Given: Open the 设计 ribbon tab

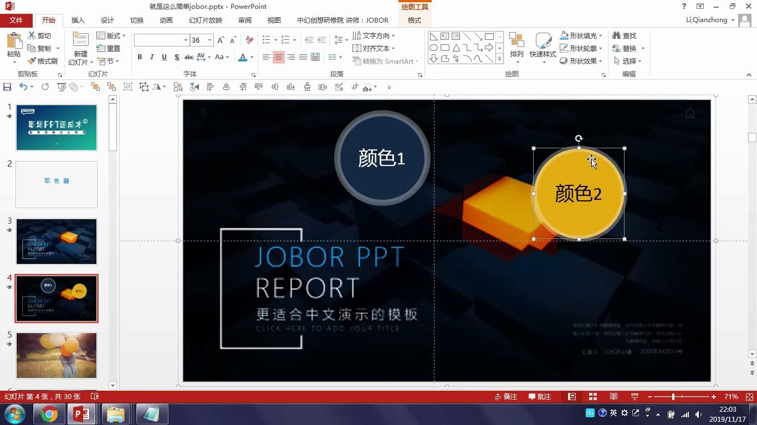Looking at the screenshot, I should pyautogui.click(x=107, y=20).
